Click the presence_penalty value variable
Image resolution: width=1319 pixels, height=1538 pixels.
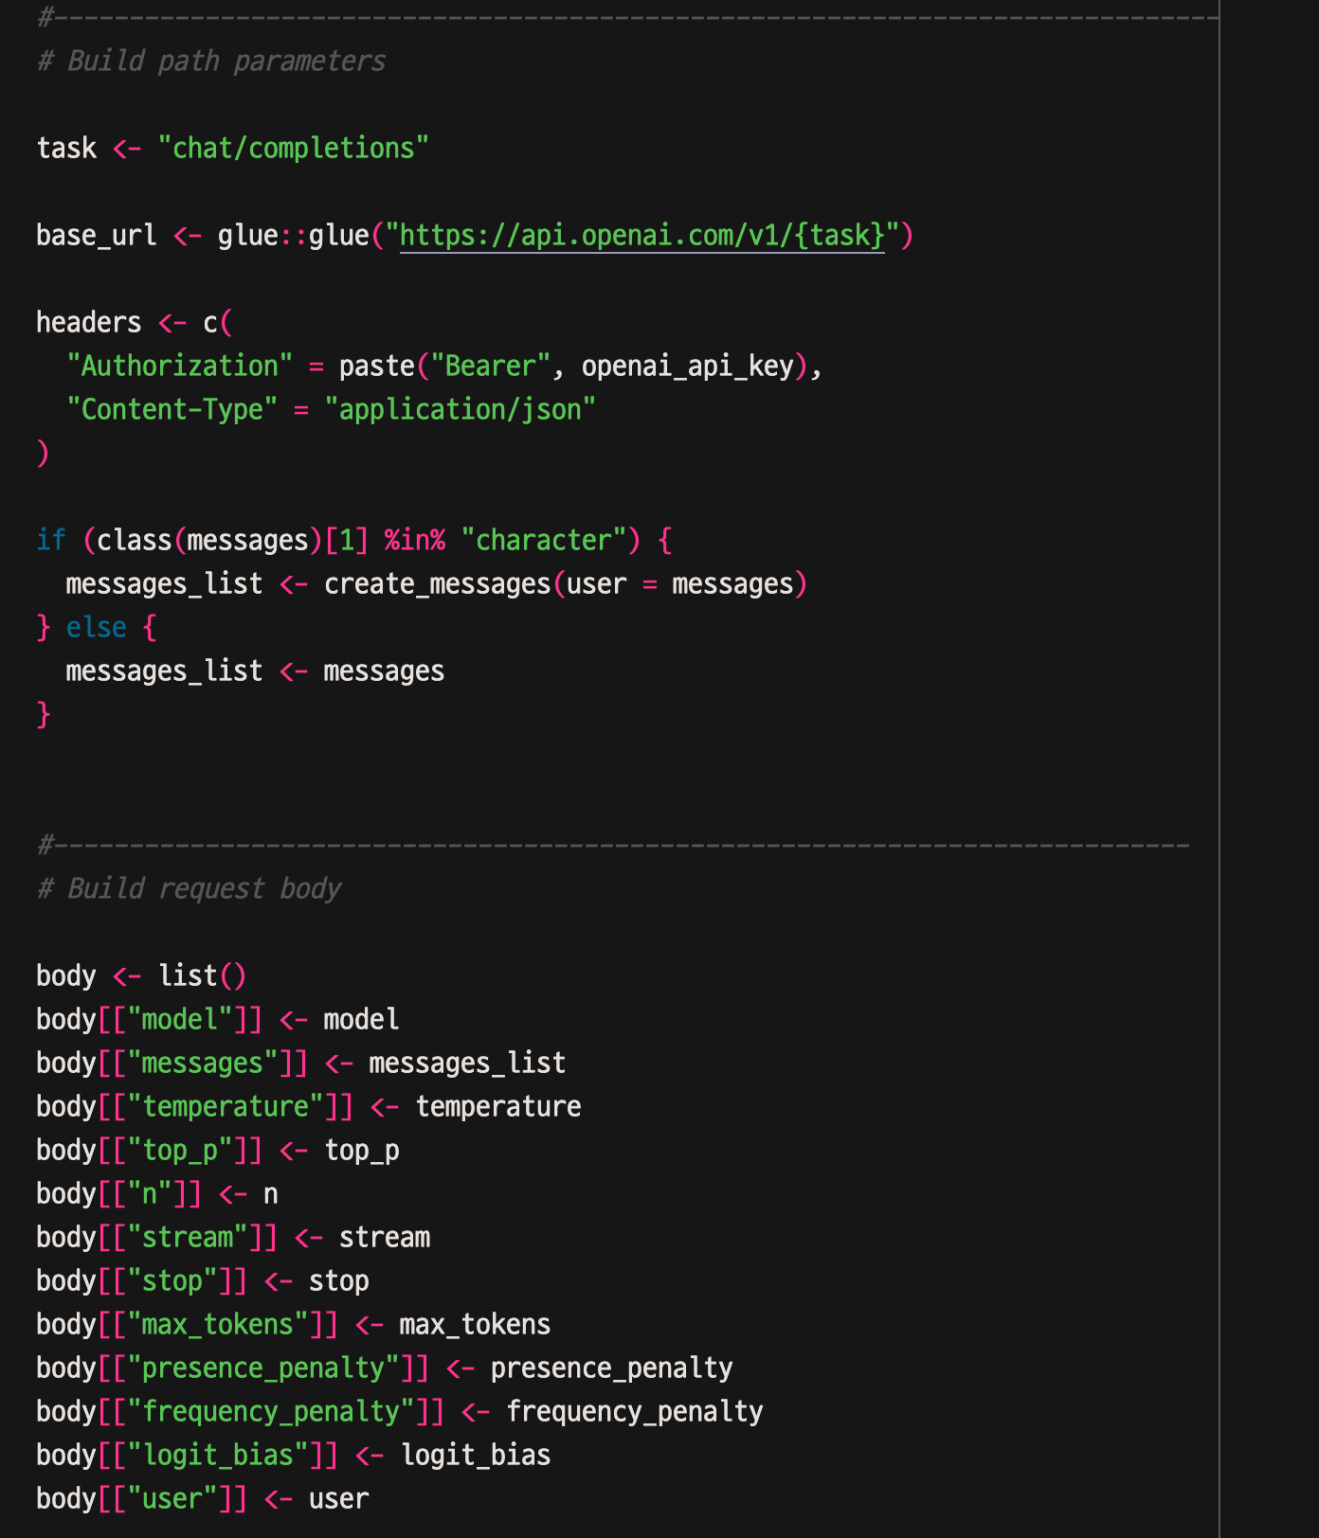click(x=611, y=1368)
